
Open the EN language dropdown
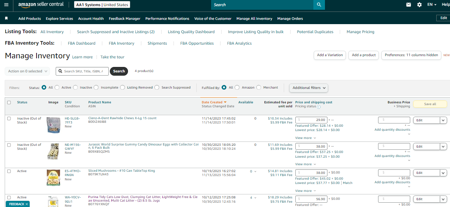pyautogui.click(x=432, y=5)
